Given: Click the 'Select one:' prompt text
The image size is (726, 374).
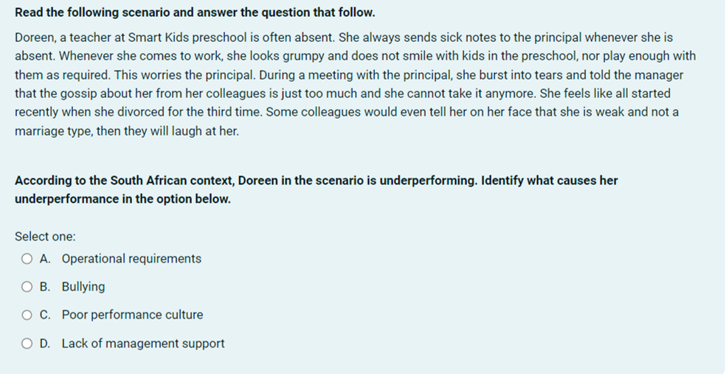Looking at the screenshot, I should tap(45, 237).
